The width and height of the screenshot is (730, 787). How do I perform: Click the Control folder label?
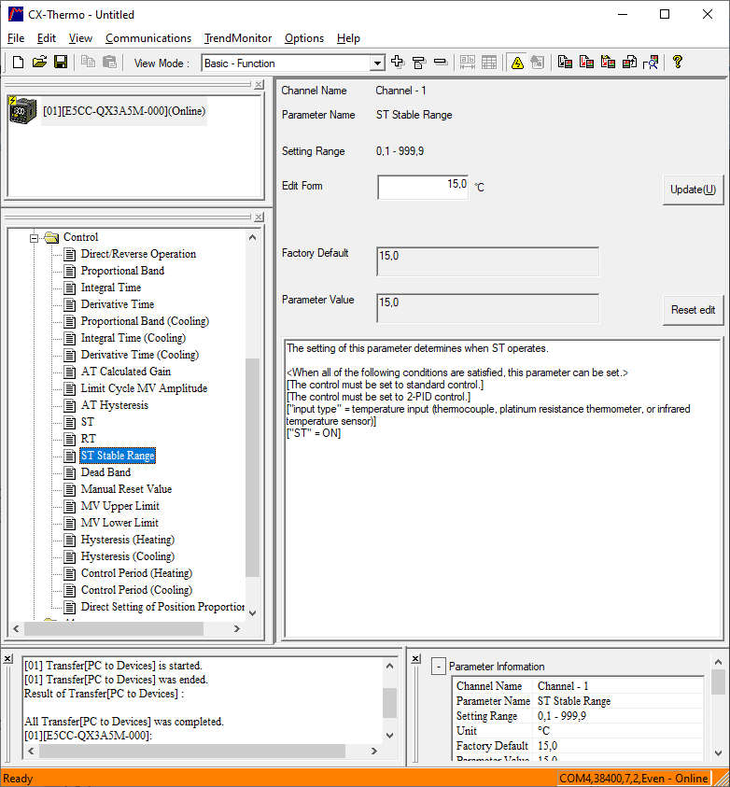(x=80, y=237)
